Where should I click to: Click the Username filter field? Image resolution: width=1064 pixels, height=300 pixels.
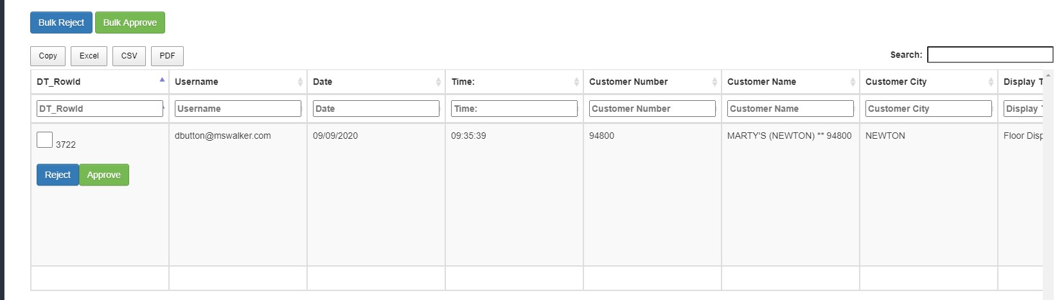pos(238,109)
